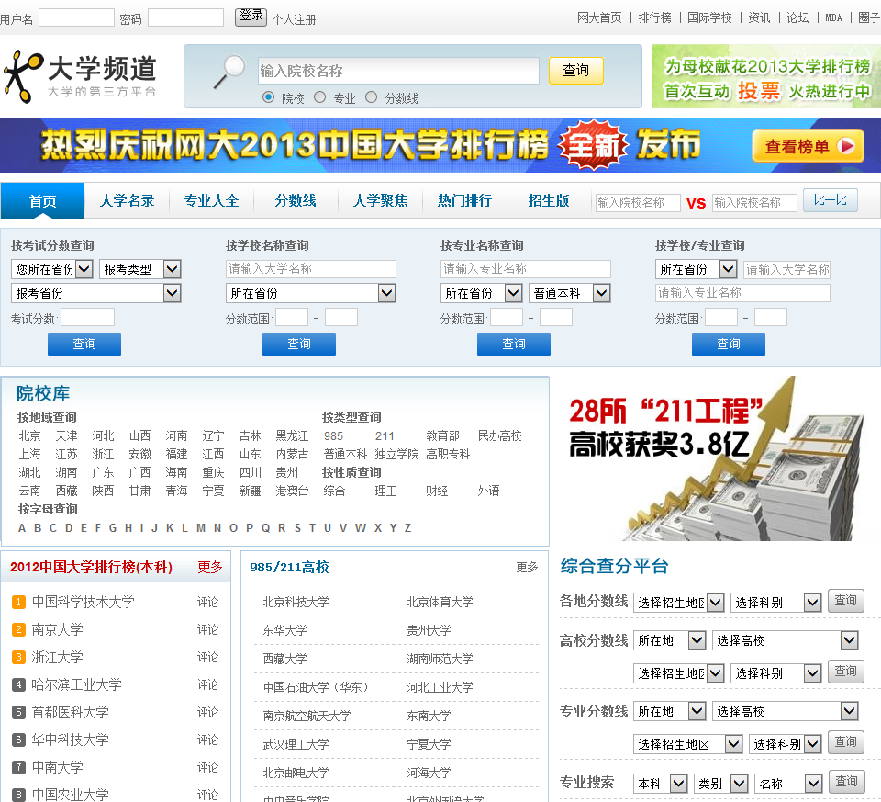The image size is (881, 802).
Task: Open the 本科 dropdown in 专业搜索
Action: coord(661,783)
